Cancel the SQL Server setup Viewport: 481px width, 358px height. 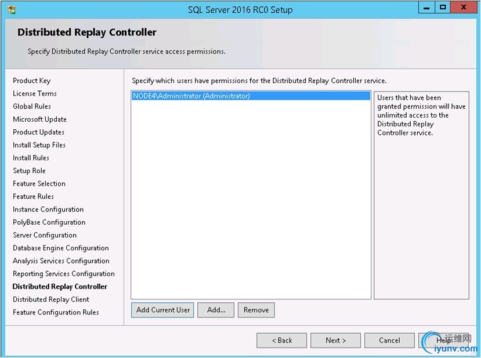pos(389,340)
